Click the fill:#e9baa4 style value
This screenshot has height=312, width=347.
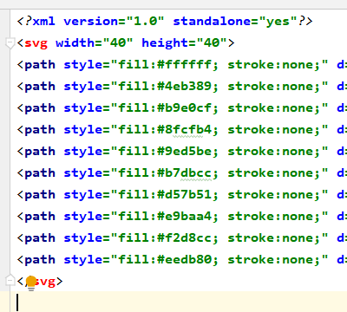[x=168, y=217]
